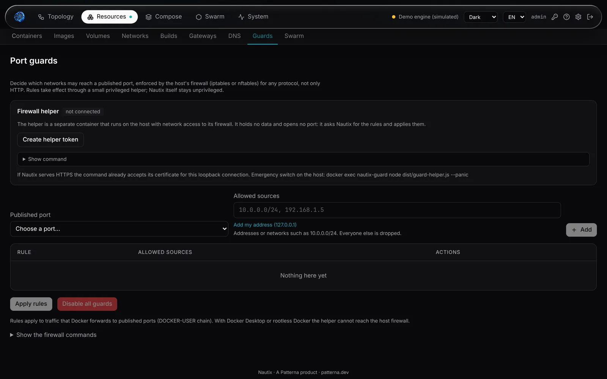Open the API key icon next to admin
The height and width of the screenshot is (379, 607).
(x=555, y=17)
